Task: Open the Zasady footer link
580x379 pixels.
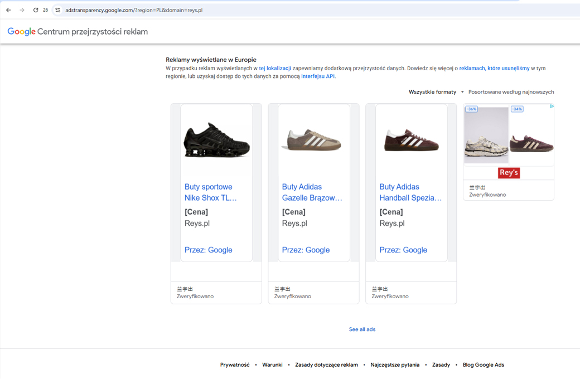Action: coord(441,365)
